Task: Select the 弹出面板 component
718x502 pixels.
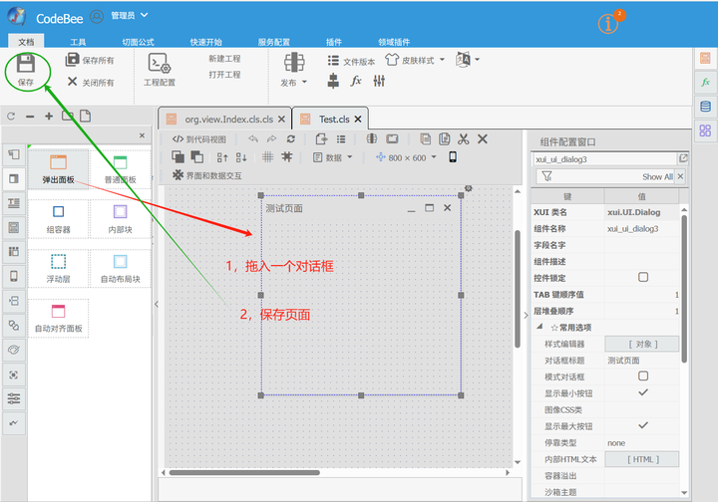Action: coord(58,168)
